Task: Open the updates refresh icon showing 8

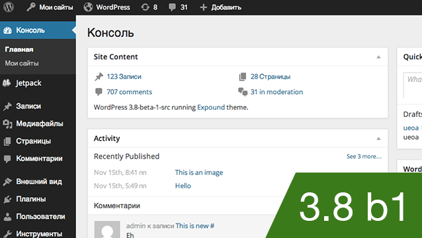Action: click(145, 7)
